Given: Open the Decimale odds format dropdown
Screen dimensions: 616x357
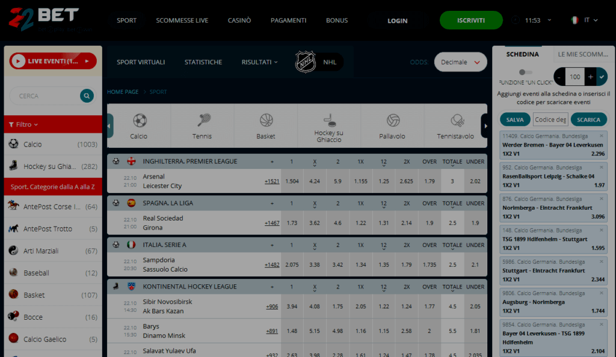Looking at the screenshot, I should point(460,62).
